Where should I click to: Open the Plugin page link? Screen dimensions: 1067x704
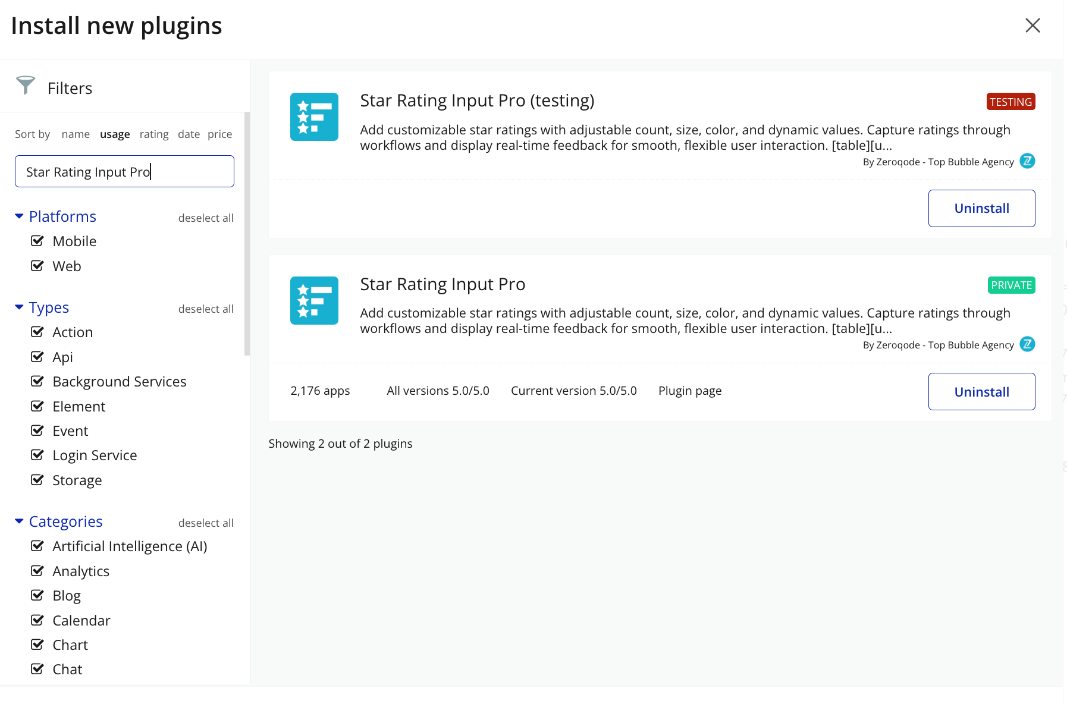point(690,391)
